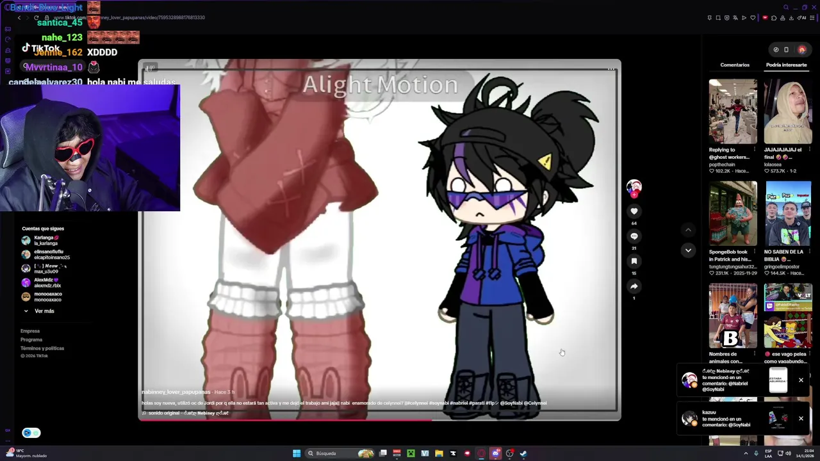Open the elinsanofluflu followed account
The height and width of the screenshot is (461, 820).
45,254
